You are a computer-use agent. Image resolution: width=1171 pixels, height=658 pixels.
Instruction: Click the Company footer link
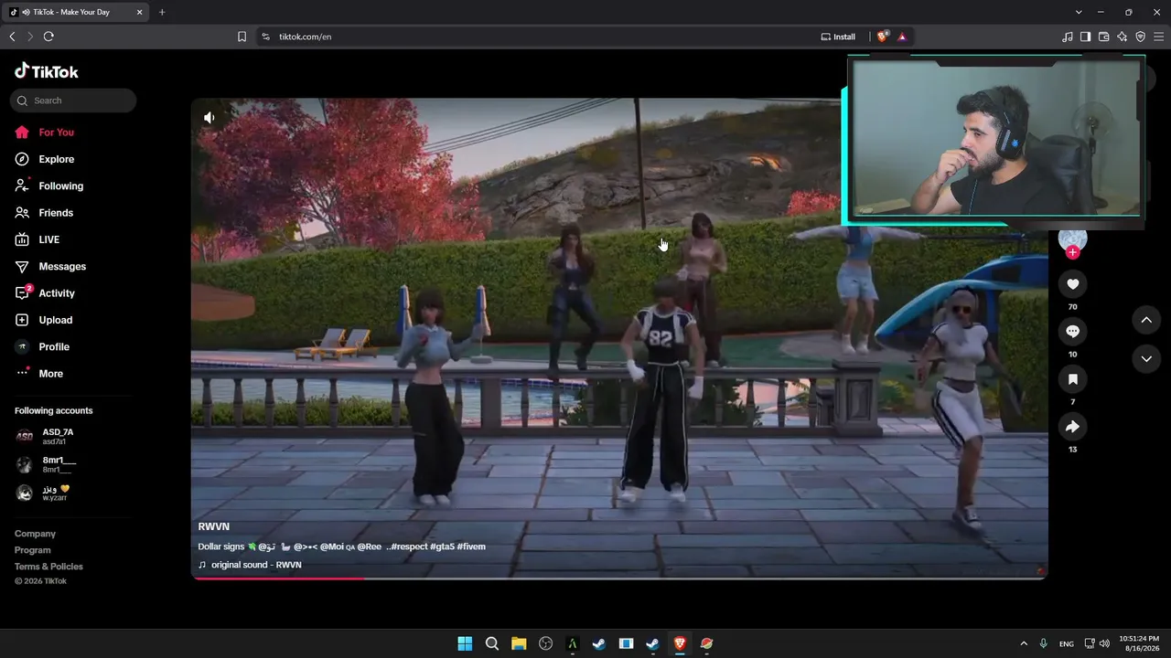tap(35, 534)
